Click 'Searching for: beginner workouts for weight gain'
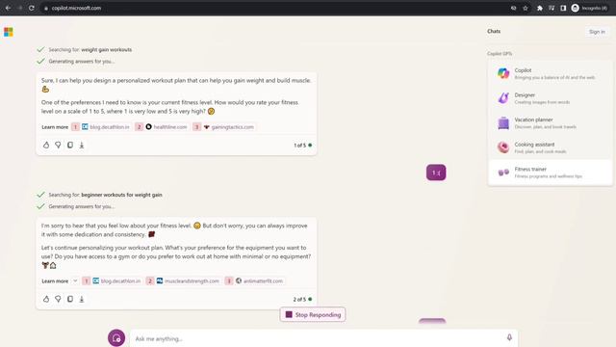The image size is (616, 347). [x=105, y=195]
